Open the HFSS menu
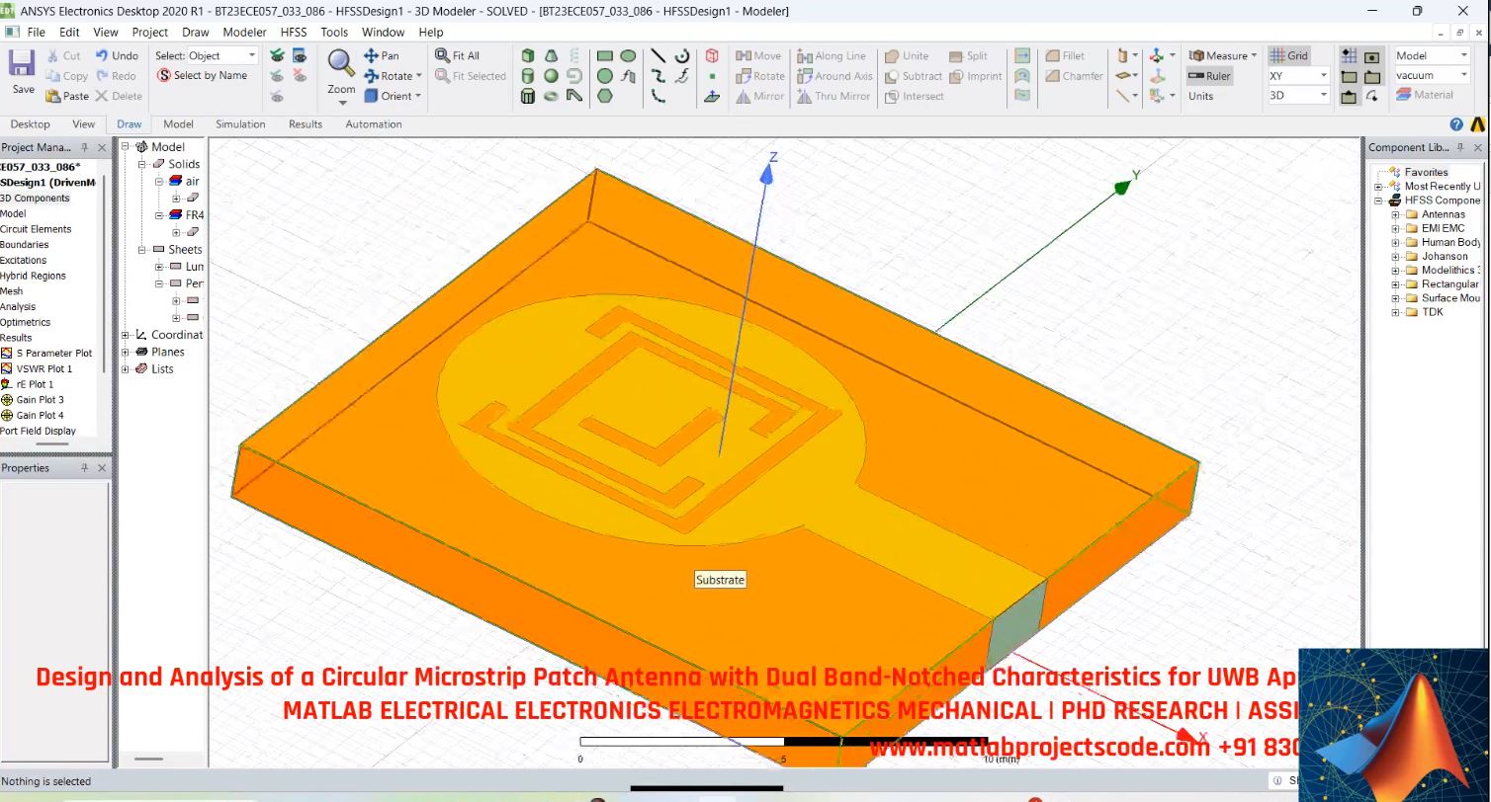Image resolution: width=1491 pixels, height=802 pixels. pyautogui.click(x=294, y=32)
